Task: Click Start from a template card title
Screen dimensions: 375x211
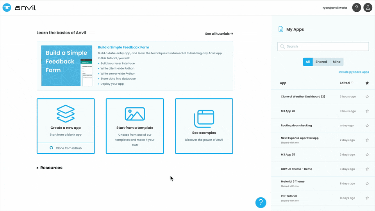Action: coord(135,128)
